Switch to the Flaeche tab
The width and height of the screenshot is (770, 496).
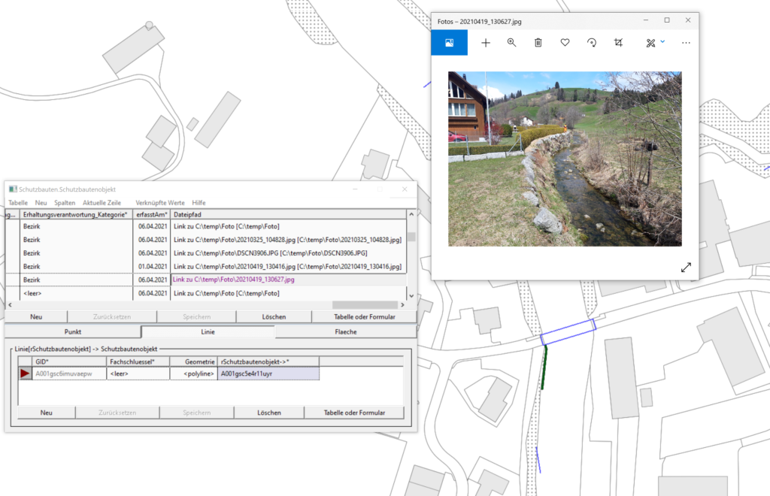[x=346, y=331]
